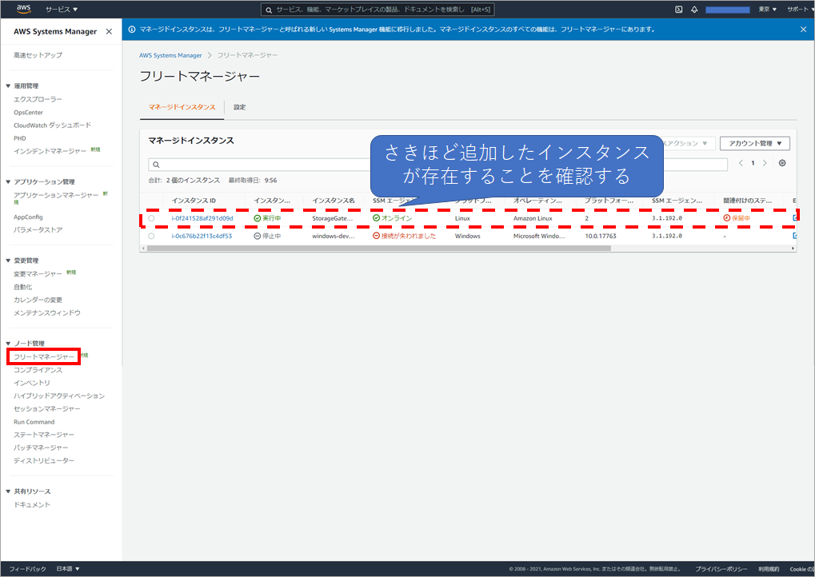
Task: Open instance ID link i-0c676b22f13c4df53
Action: [x=202, y=236]
